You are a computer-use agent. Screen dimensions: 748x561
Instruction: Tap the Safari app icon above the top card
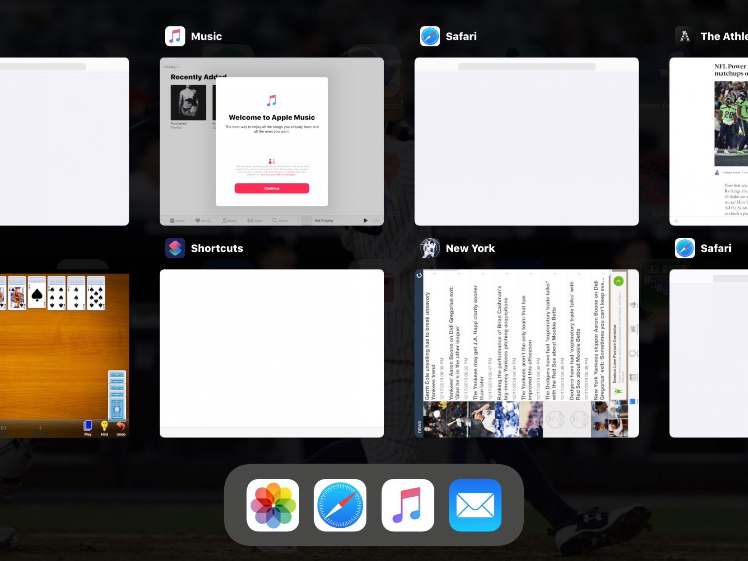pos(430,36)
